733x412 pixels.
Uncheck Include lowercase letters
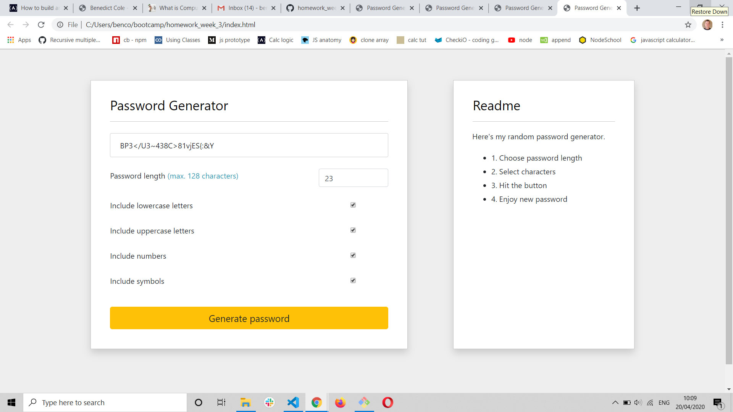(x=353, y=205)
